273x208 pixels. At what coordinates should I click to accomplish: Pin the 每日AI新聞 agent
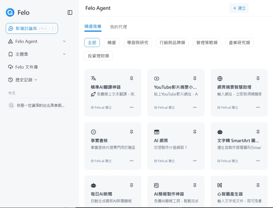pos(132,185)
